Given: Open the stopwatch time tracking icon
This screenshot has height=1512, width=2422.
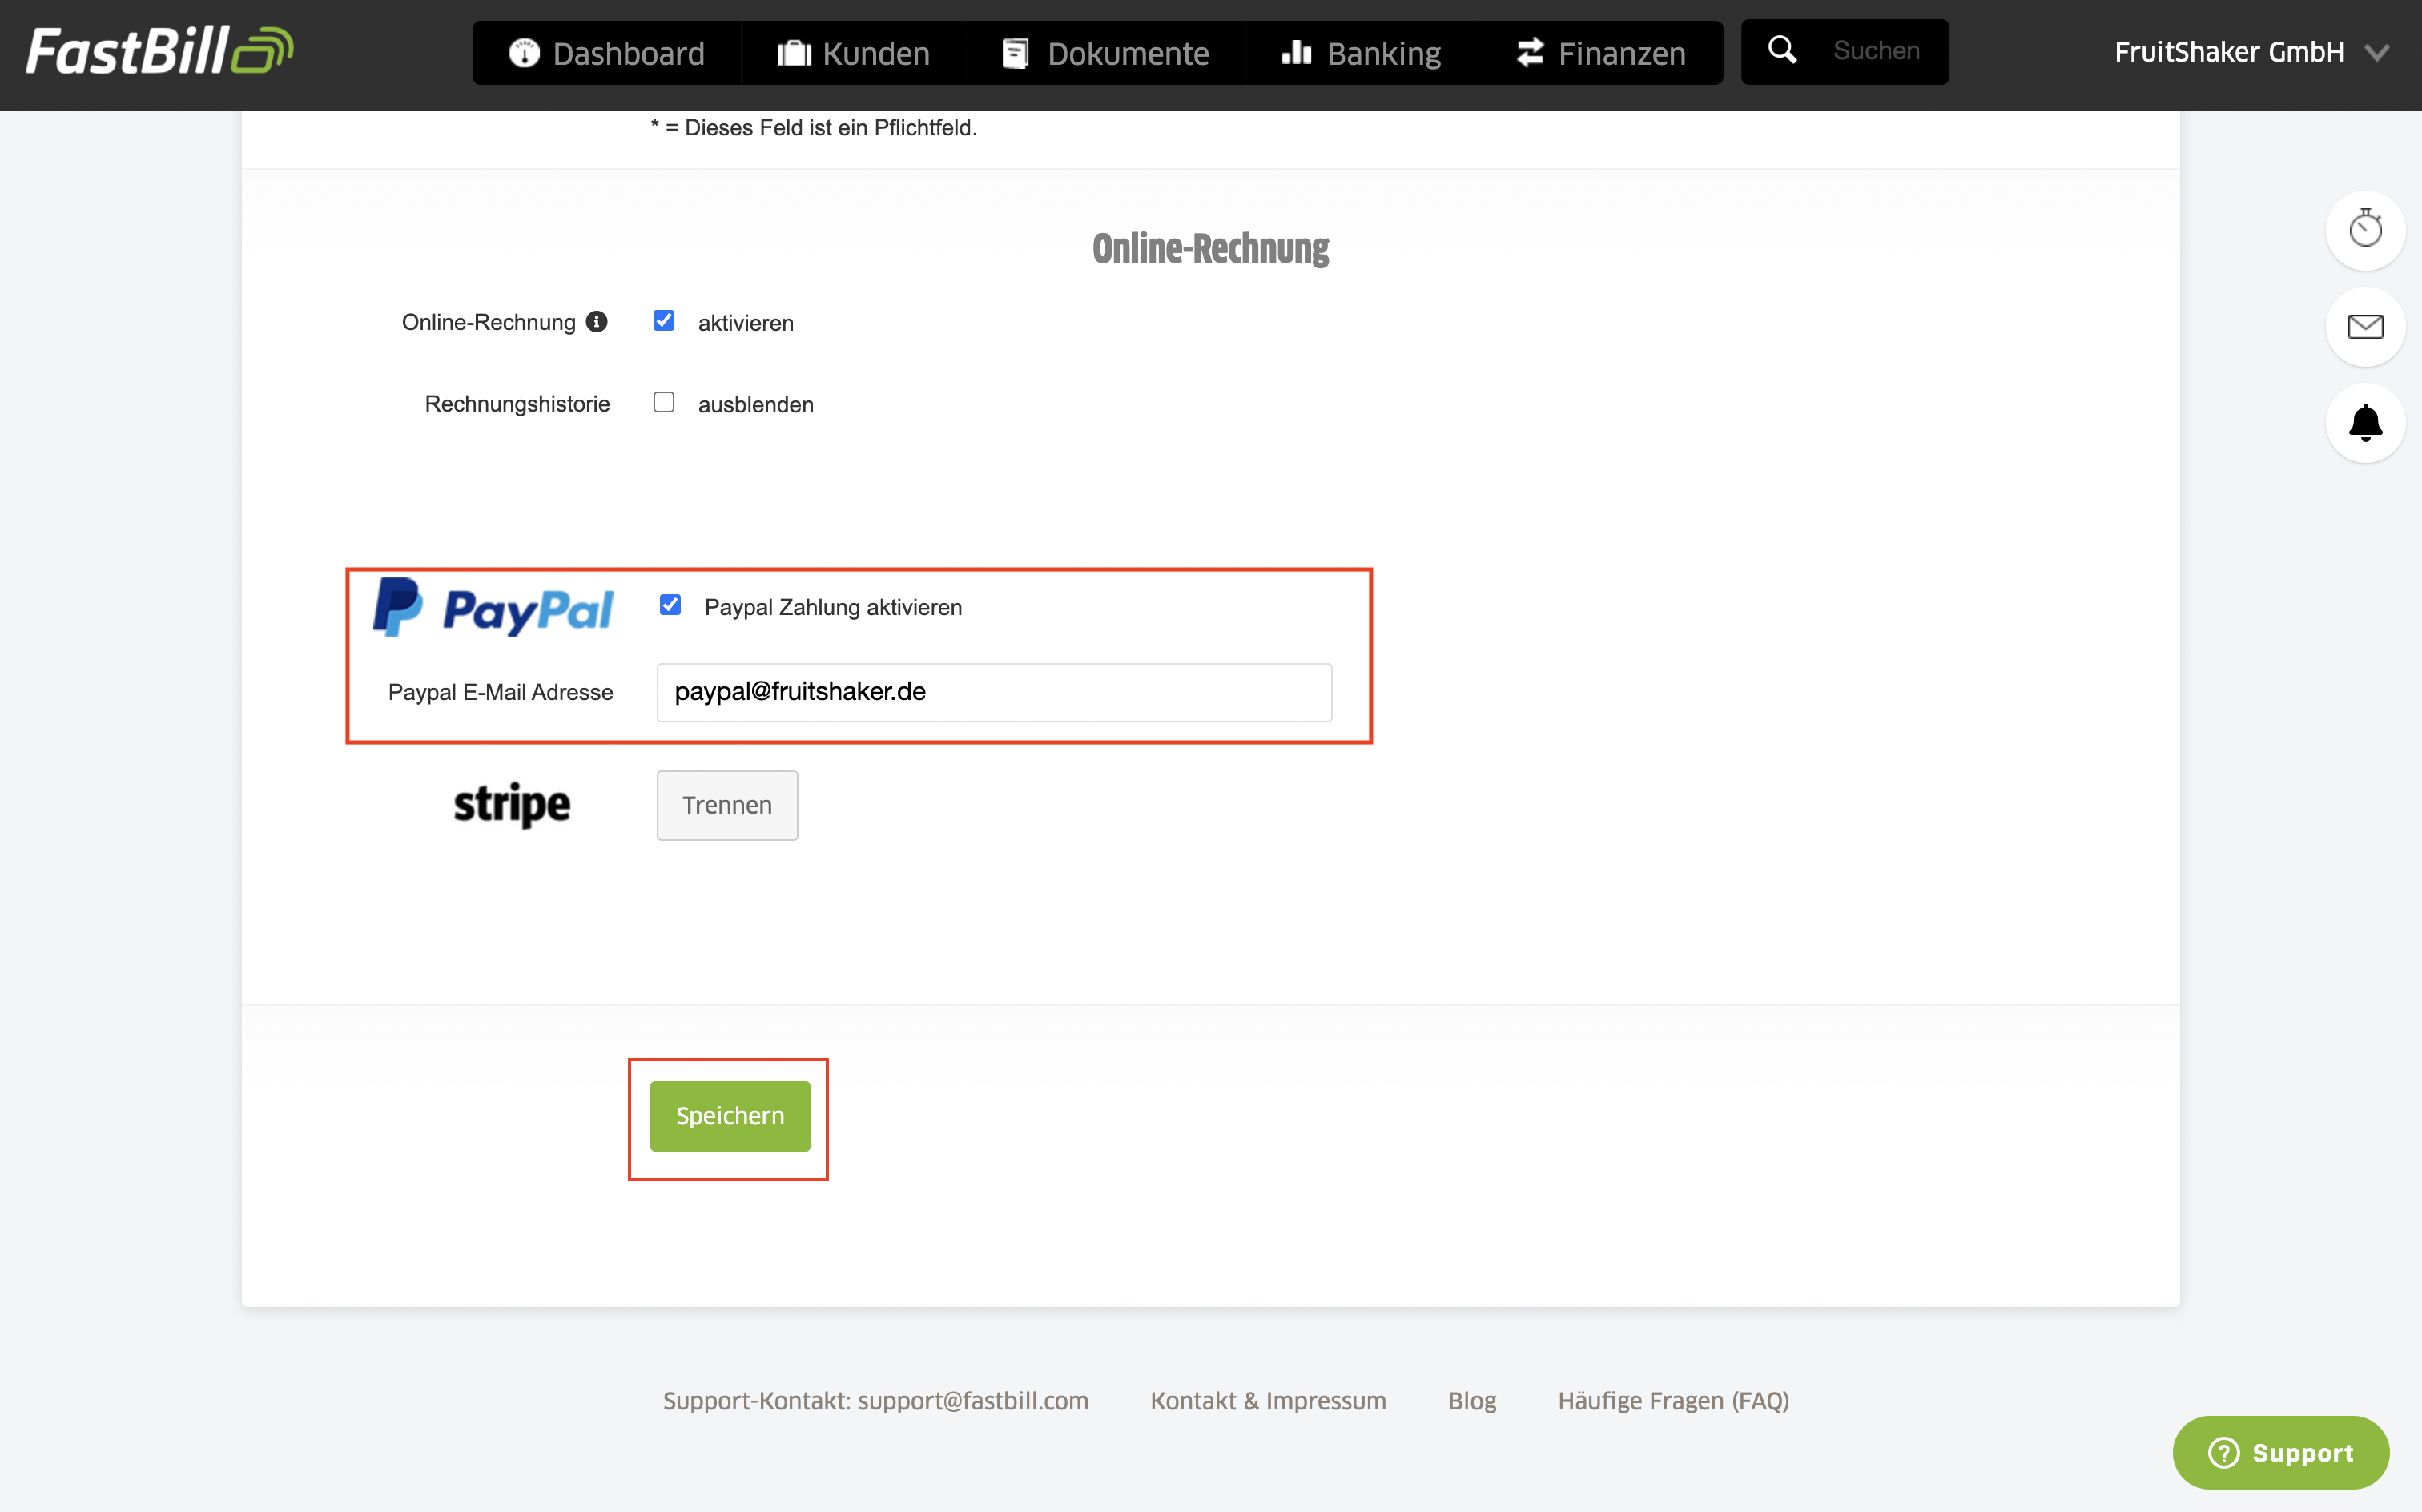Looking at the screenshot, I should 2365,230.
